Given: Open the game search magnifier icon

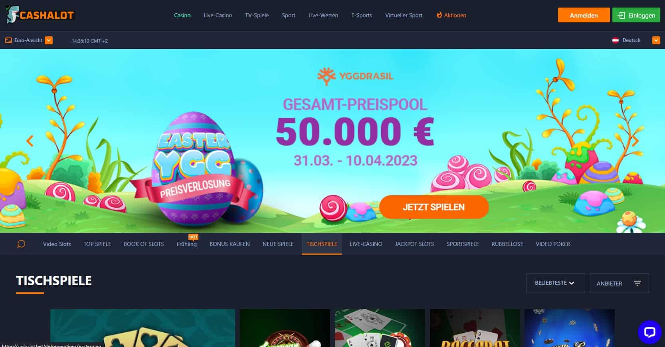Looking at the screenshot, I should (21, 244).
